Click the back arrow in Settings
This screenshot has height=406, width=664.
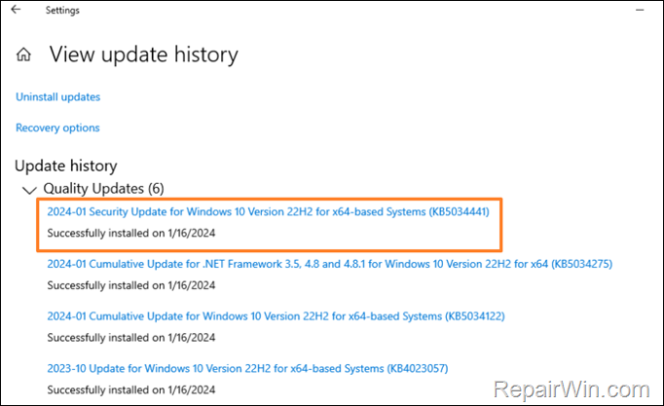16,10
